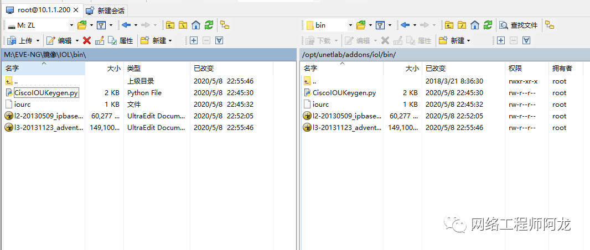Image resolution: width=590 pixels, height=250 pixels.
Task: Open directory icon in local panel toolbar
Action: tap(82, 25)
